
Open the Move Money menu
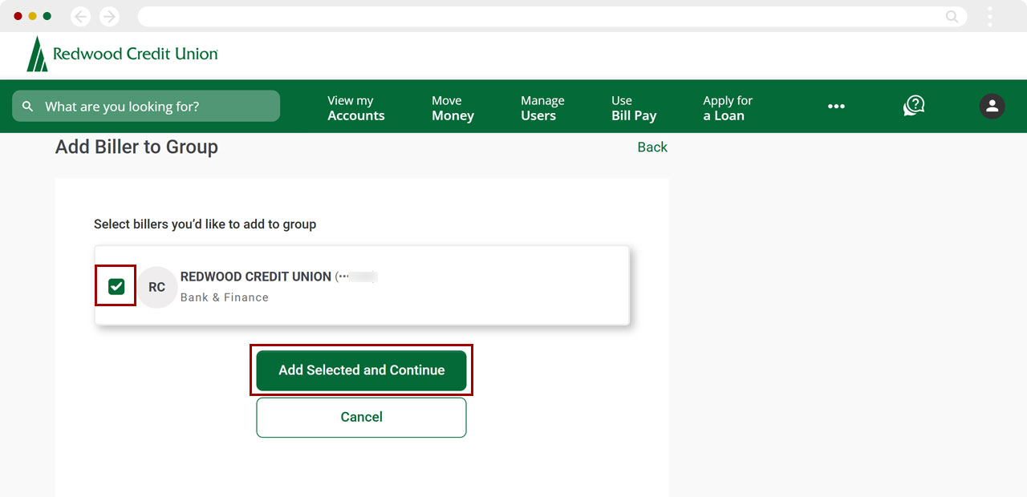tap(451, 107)
